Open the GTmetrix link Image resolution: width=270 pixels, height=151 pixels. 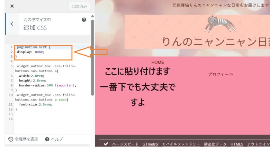click(x=150, y=144)
